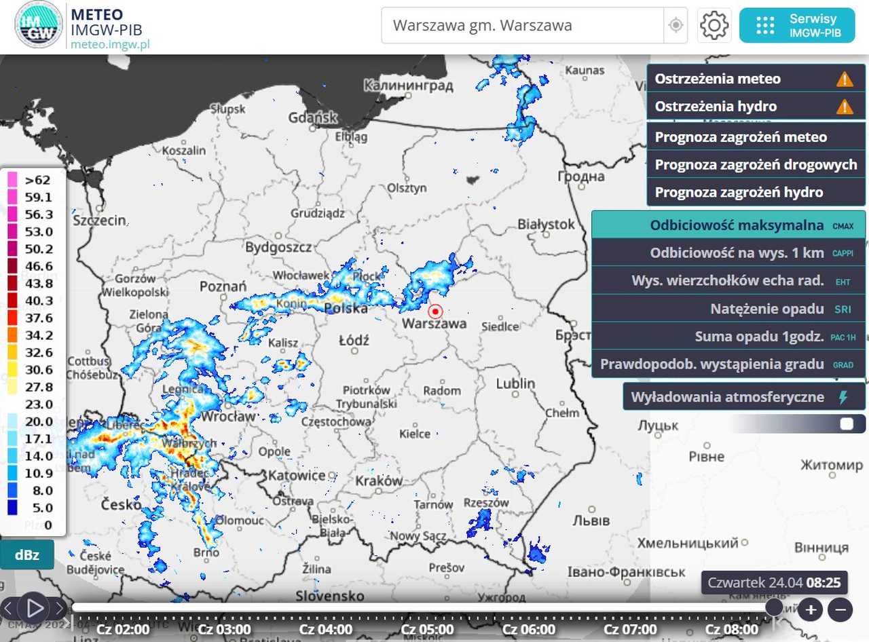The height and width of the screenshot is (642, 869).
Task: Select Prawdopodob. wystąpienia gradu layer
Action: pyautogui.click(x=729, y=364)
